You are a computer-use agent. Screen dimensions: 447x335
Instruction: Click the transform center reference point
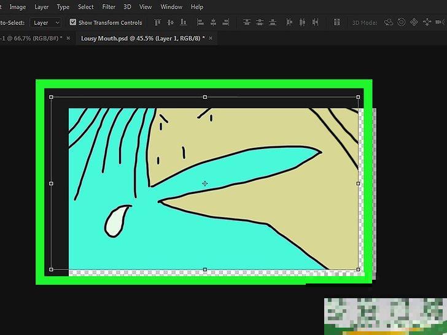pyautogui.click(x=204, y=183)
